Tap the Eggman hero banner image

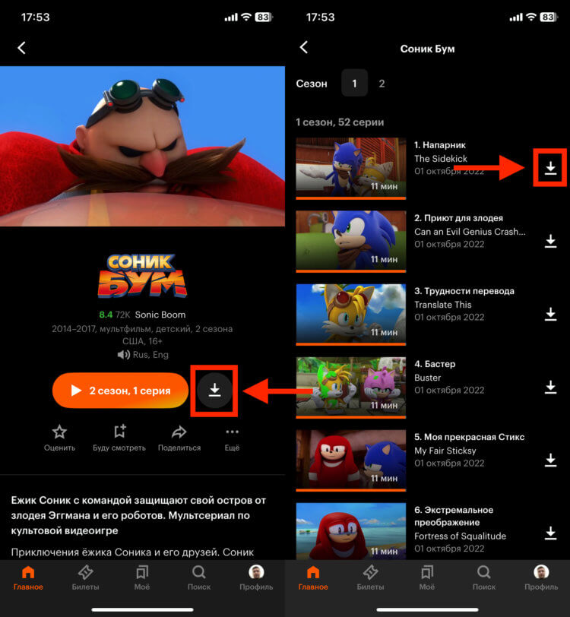point(143,146)
